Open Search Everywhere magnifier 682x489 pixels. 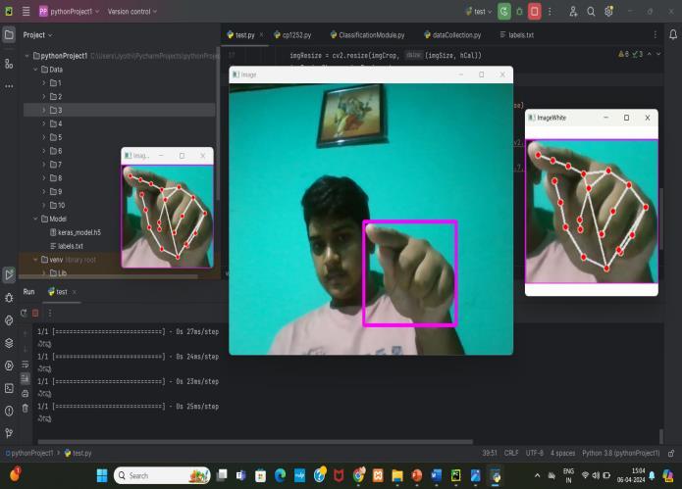(591, 12)
